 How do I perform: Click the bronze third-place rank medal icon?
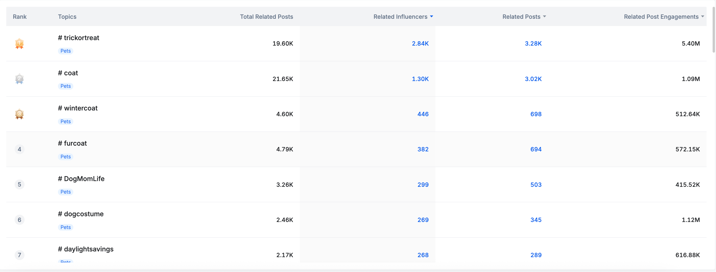click(x=19, y=114)
